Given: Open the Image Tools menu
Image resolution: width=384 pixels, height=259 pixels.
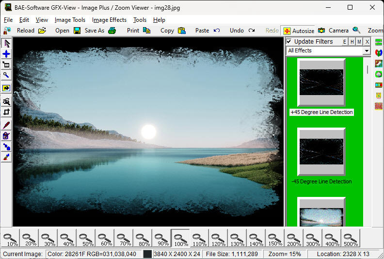Looking at the screenshot, I should (x=70, y=20).
